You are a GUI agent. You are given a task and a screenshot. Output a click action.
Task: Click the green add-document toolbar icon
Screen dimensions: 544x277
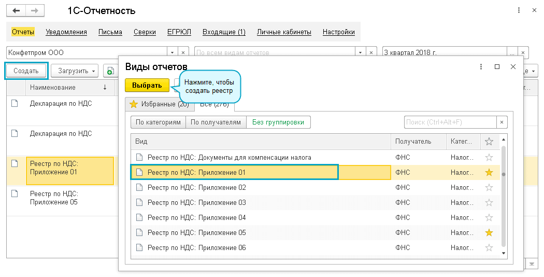tap(109, 71)
